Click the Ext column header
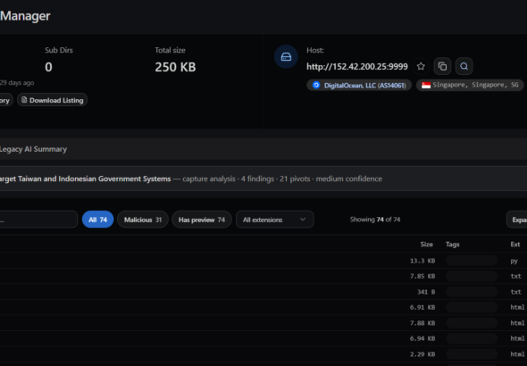The width and height of the screenshot is (527, 366). coord(514,245)
